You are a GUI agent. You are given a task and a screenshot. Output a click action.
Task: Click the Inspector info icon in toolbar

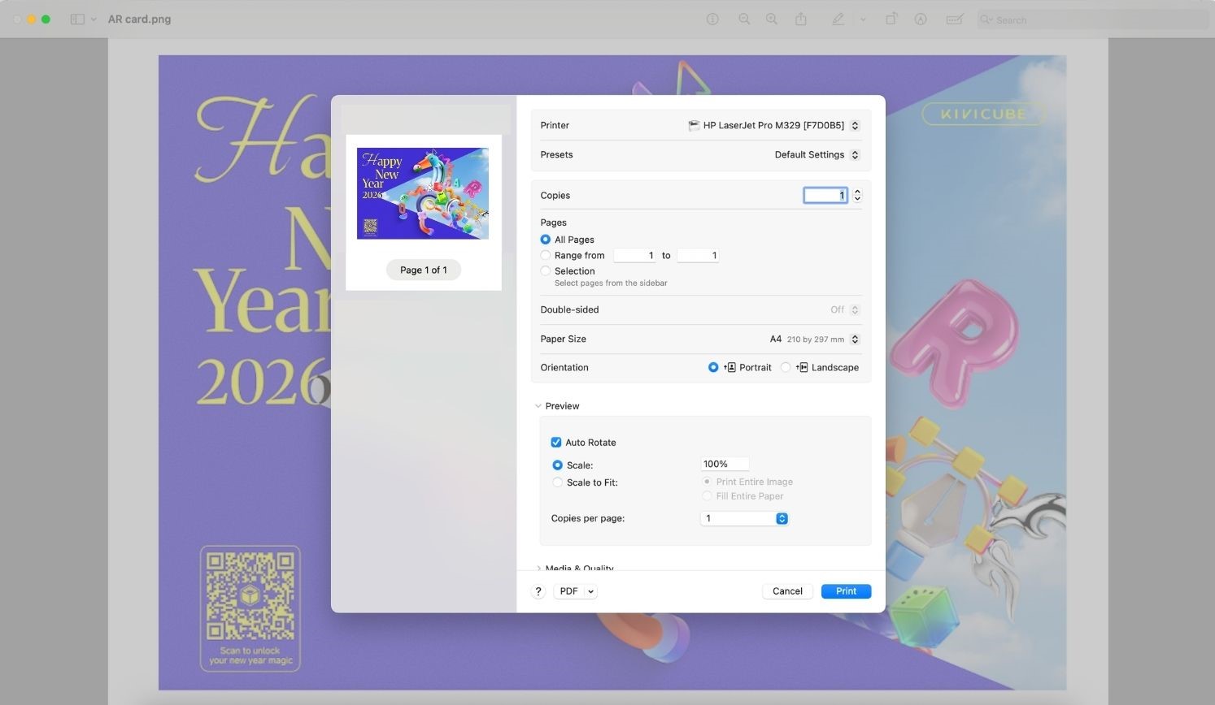(712, 19)
